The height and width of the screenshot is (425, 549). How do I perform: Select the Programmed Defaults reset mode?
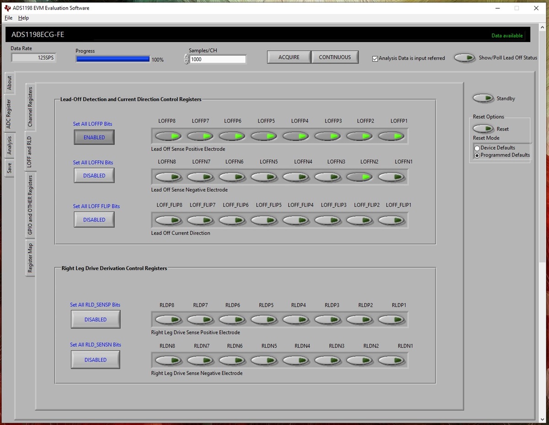(x=477, y=156)
